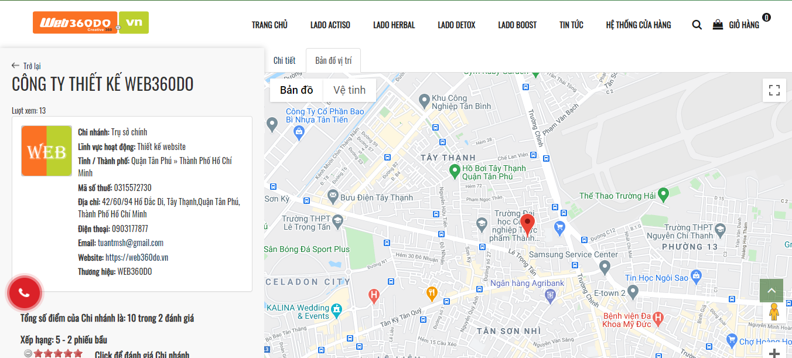Select the Bưu Điện Tây Thạnh mail icon
Viewport: 792px width, 358px height.
tap(333, 195)
